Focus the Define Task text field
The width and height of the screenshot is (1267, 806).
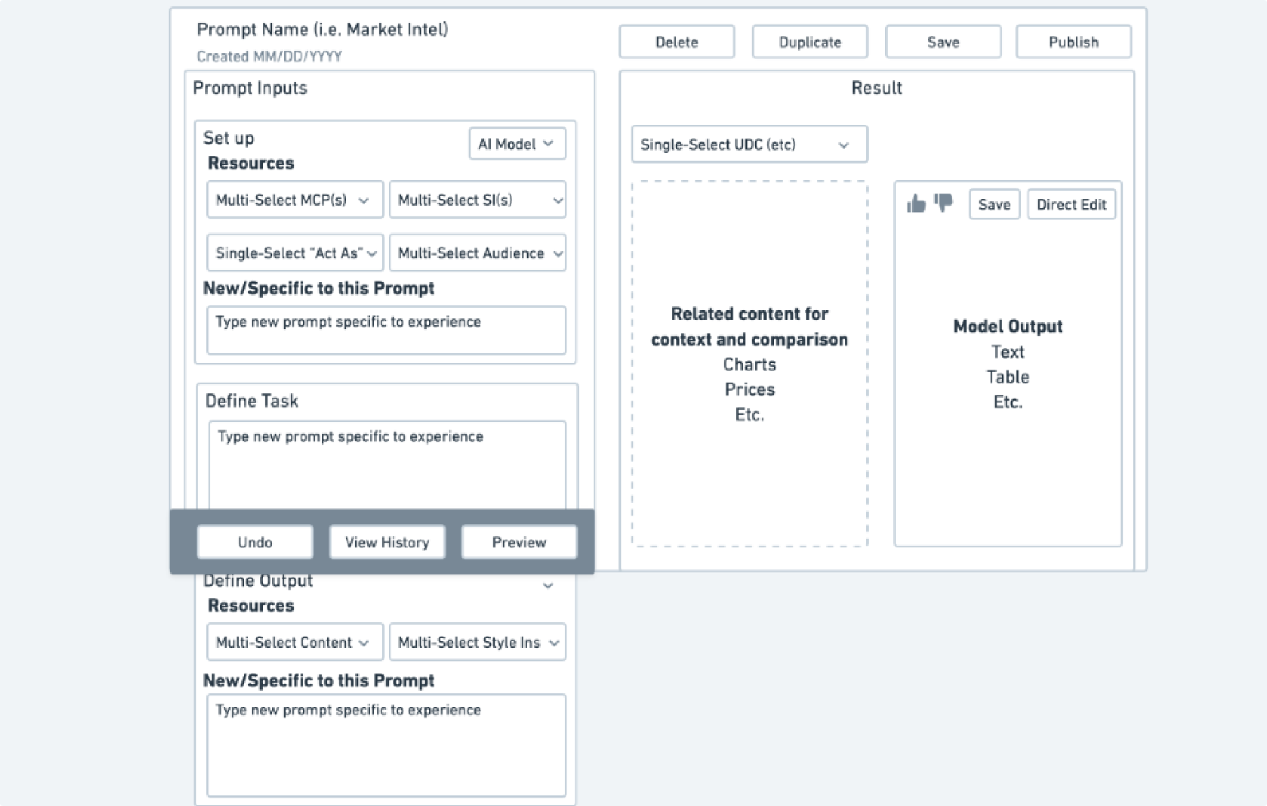pos(387,465)
